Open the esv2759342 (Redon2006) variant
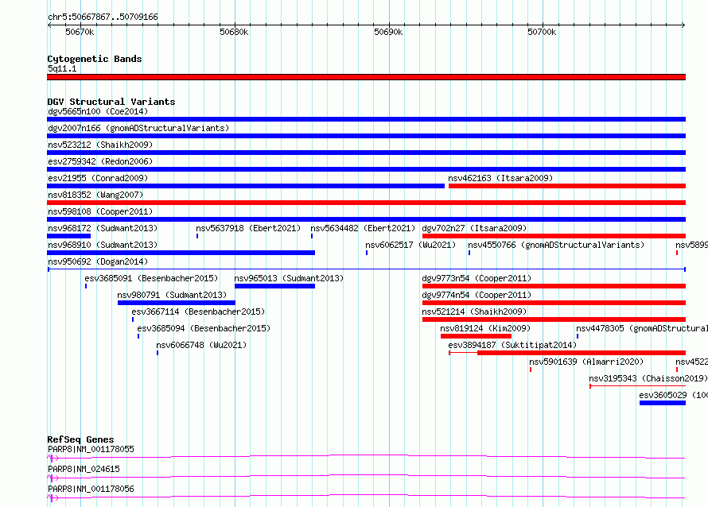708x507 pixels. [100, 161]
